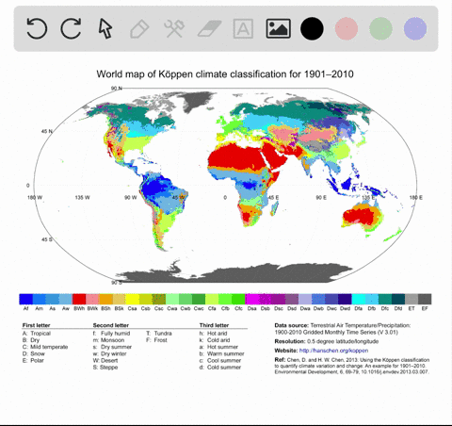The width and height of the screenshot is (452, 426).
Task: Click the undo arrow icon
Action: point(37,28)
